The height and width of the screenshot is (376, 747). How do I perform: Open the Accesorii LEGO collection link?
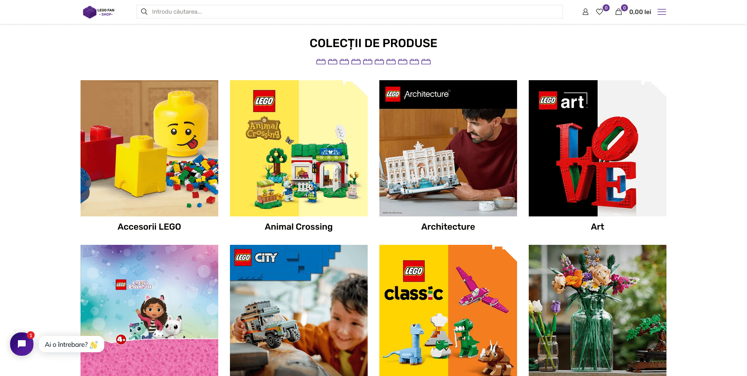click(149, 227)
